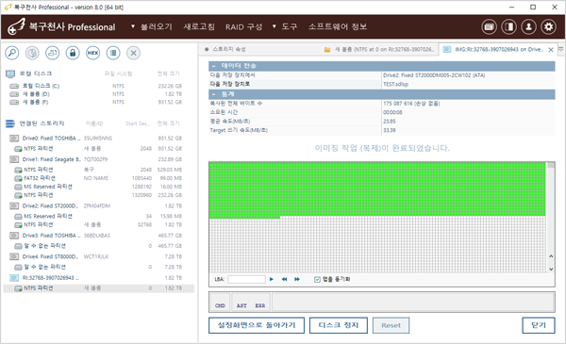This screenshot has width=566, height=344.
Task: Collapse the 데이터 전송 section
Action: (x=214, y=66)
